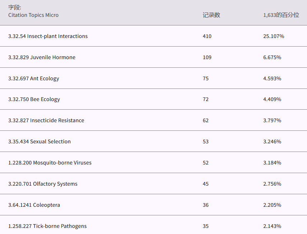Select the 3.797% percentage value
Image resolution: width=307 pixels, height=234 pixels.
click(272, 120)
